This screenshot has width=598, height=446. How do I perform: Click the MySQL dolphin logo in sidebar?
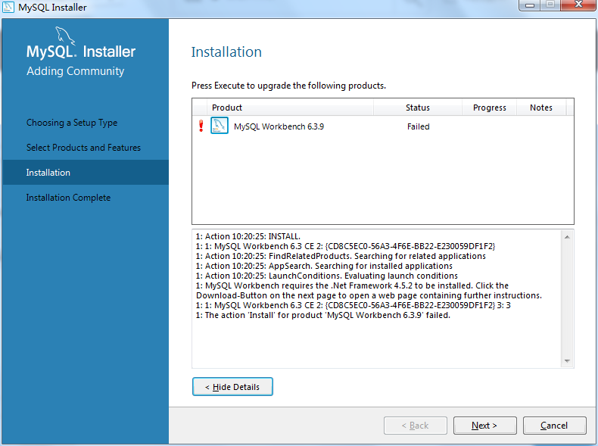65,36
